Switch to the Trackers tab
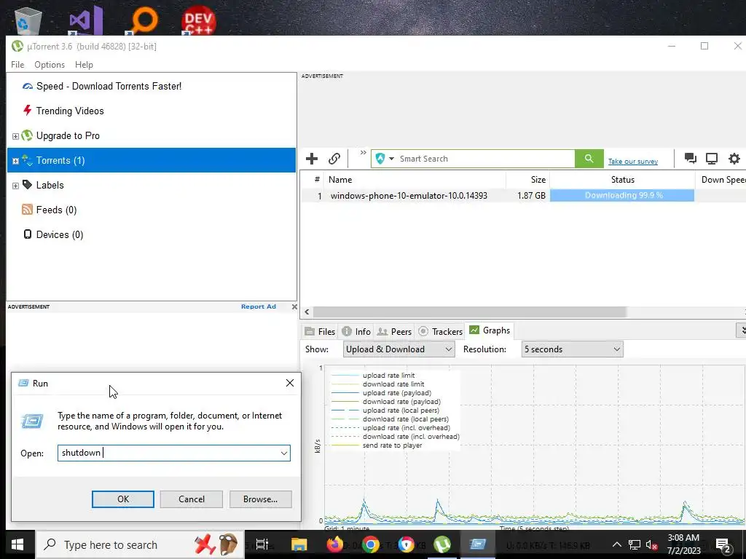The width and height of the screenshot is (746, 559). [440, 331]
